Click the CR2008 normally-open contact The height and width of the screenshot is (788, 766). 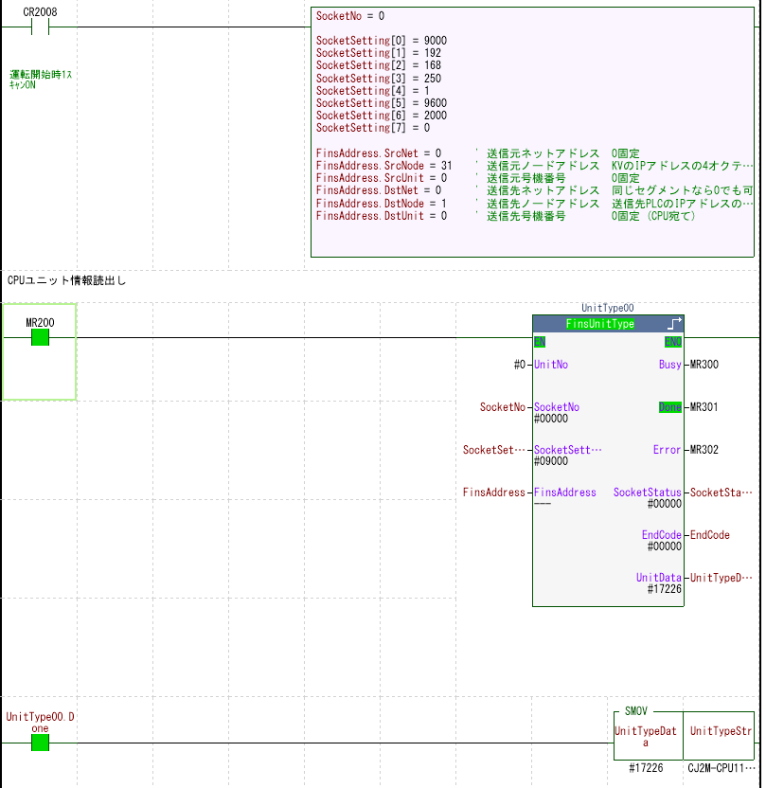[40, 27]
